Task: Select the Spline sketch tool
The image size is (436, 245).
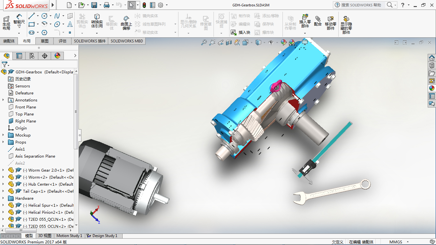Action: pos(57,16)
